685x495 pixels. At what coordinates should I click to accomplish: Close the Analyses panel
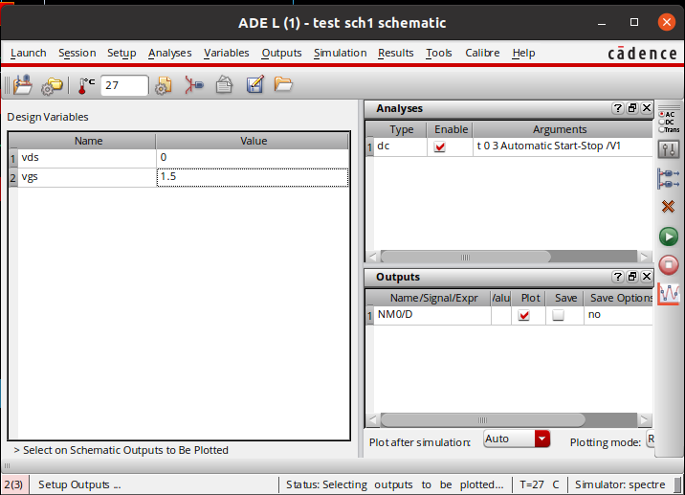(647, 108)
